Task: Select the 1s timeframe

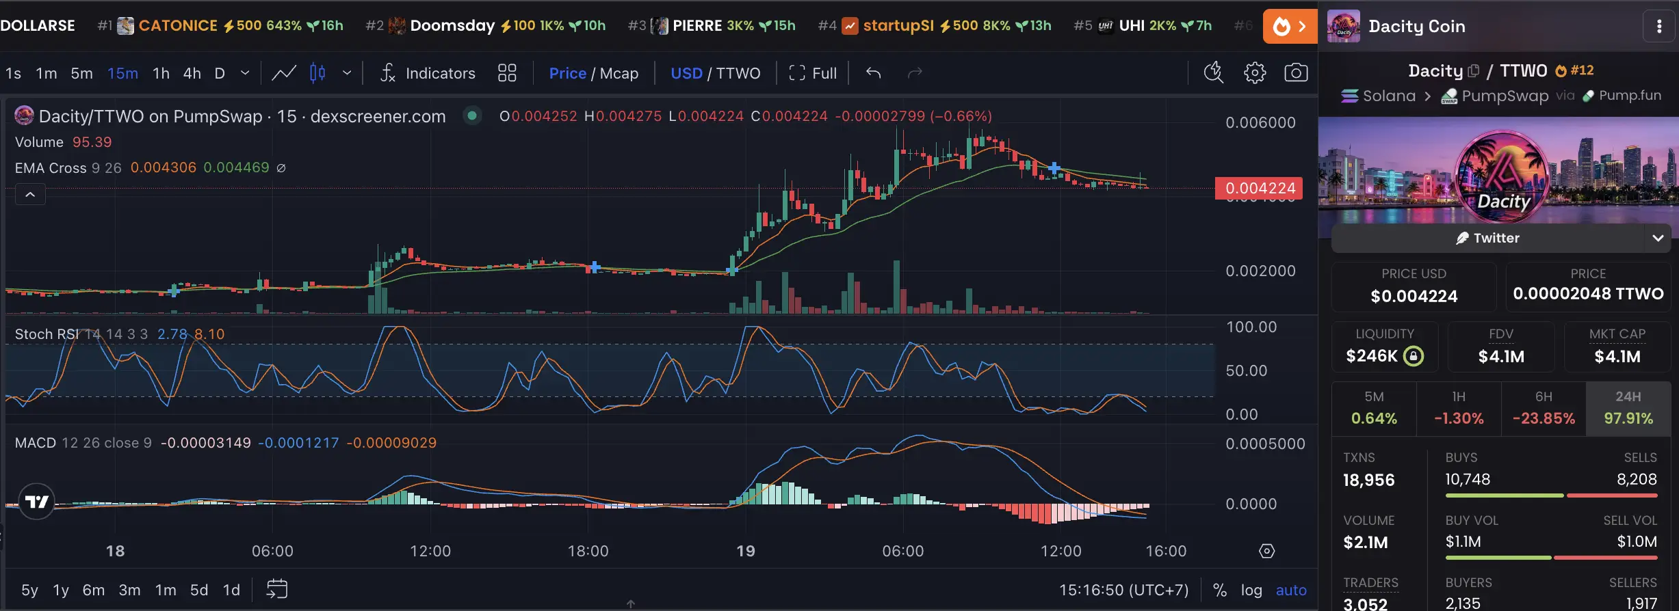Action: tap(13, 73)
